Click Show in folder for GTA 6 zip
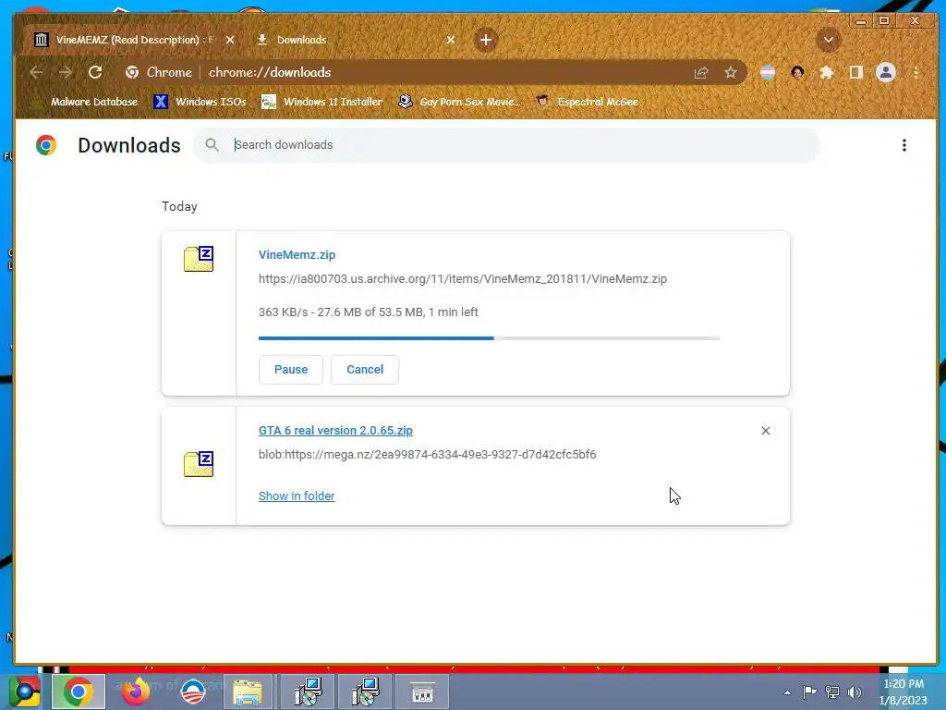This screenshot has width=946, height=710. click(x=297, y=496)
